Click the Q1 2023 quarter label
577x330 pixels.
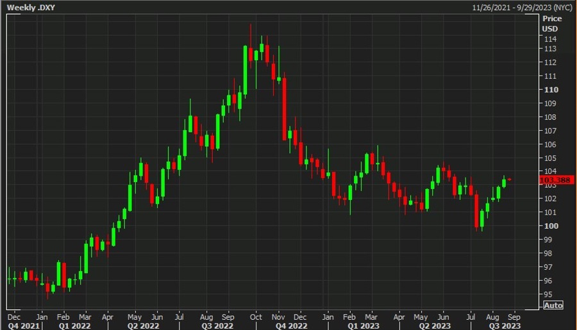(364, 326)
